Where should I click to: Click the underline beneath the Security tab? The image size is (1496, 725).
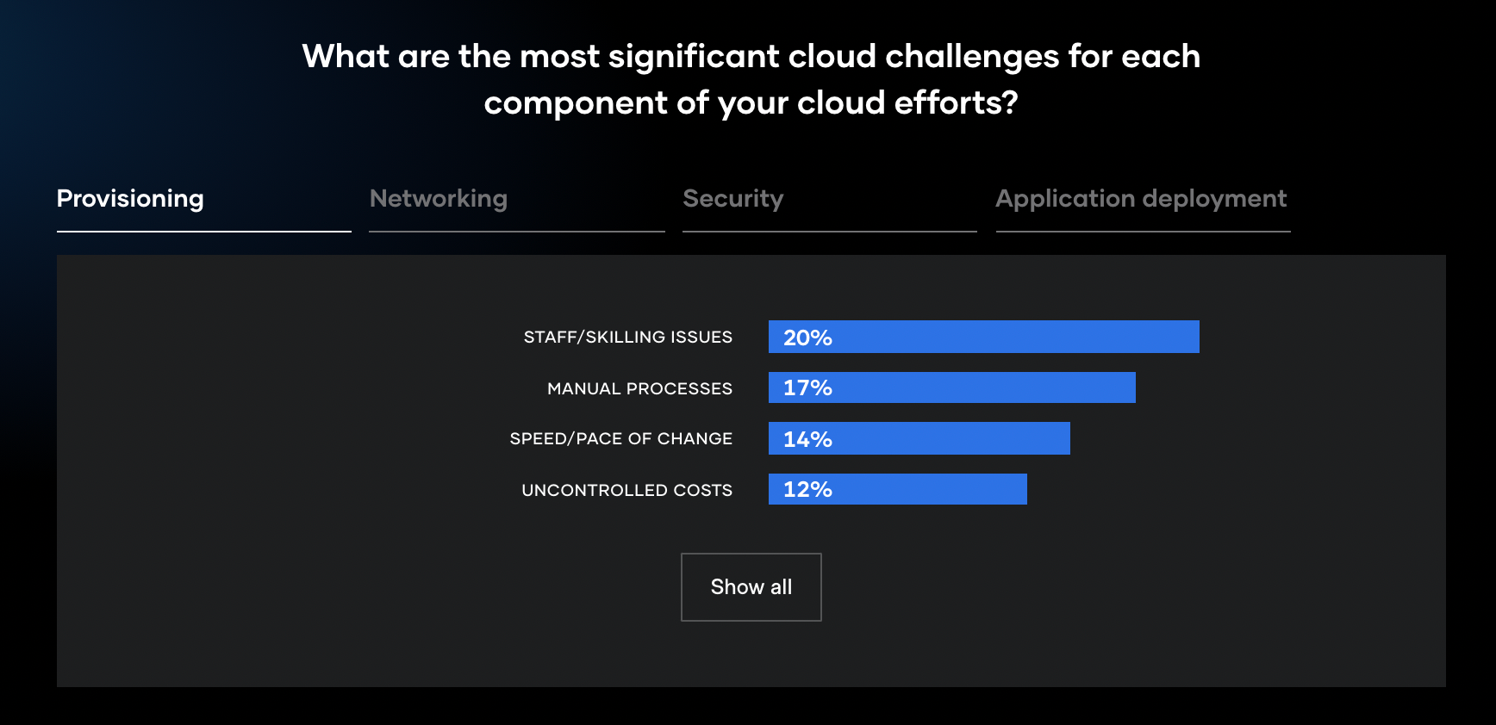point(830,231)
